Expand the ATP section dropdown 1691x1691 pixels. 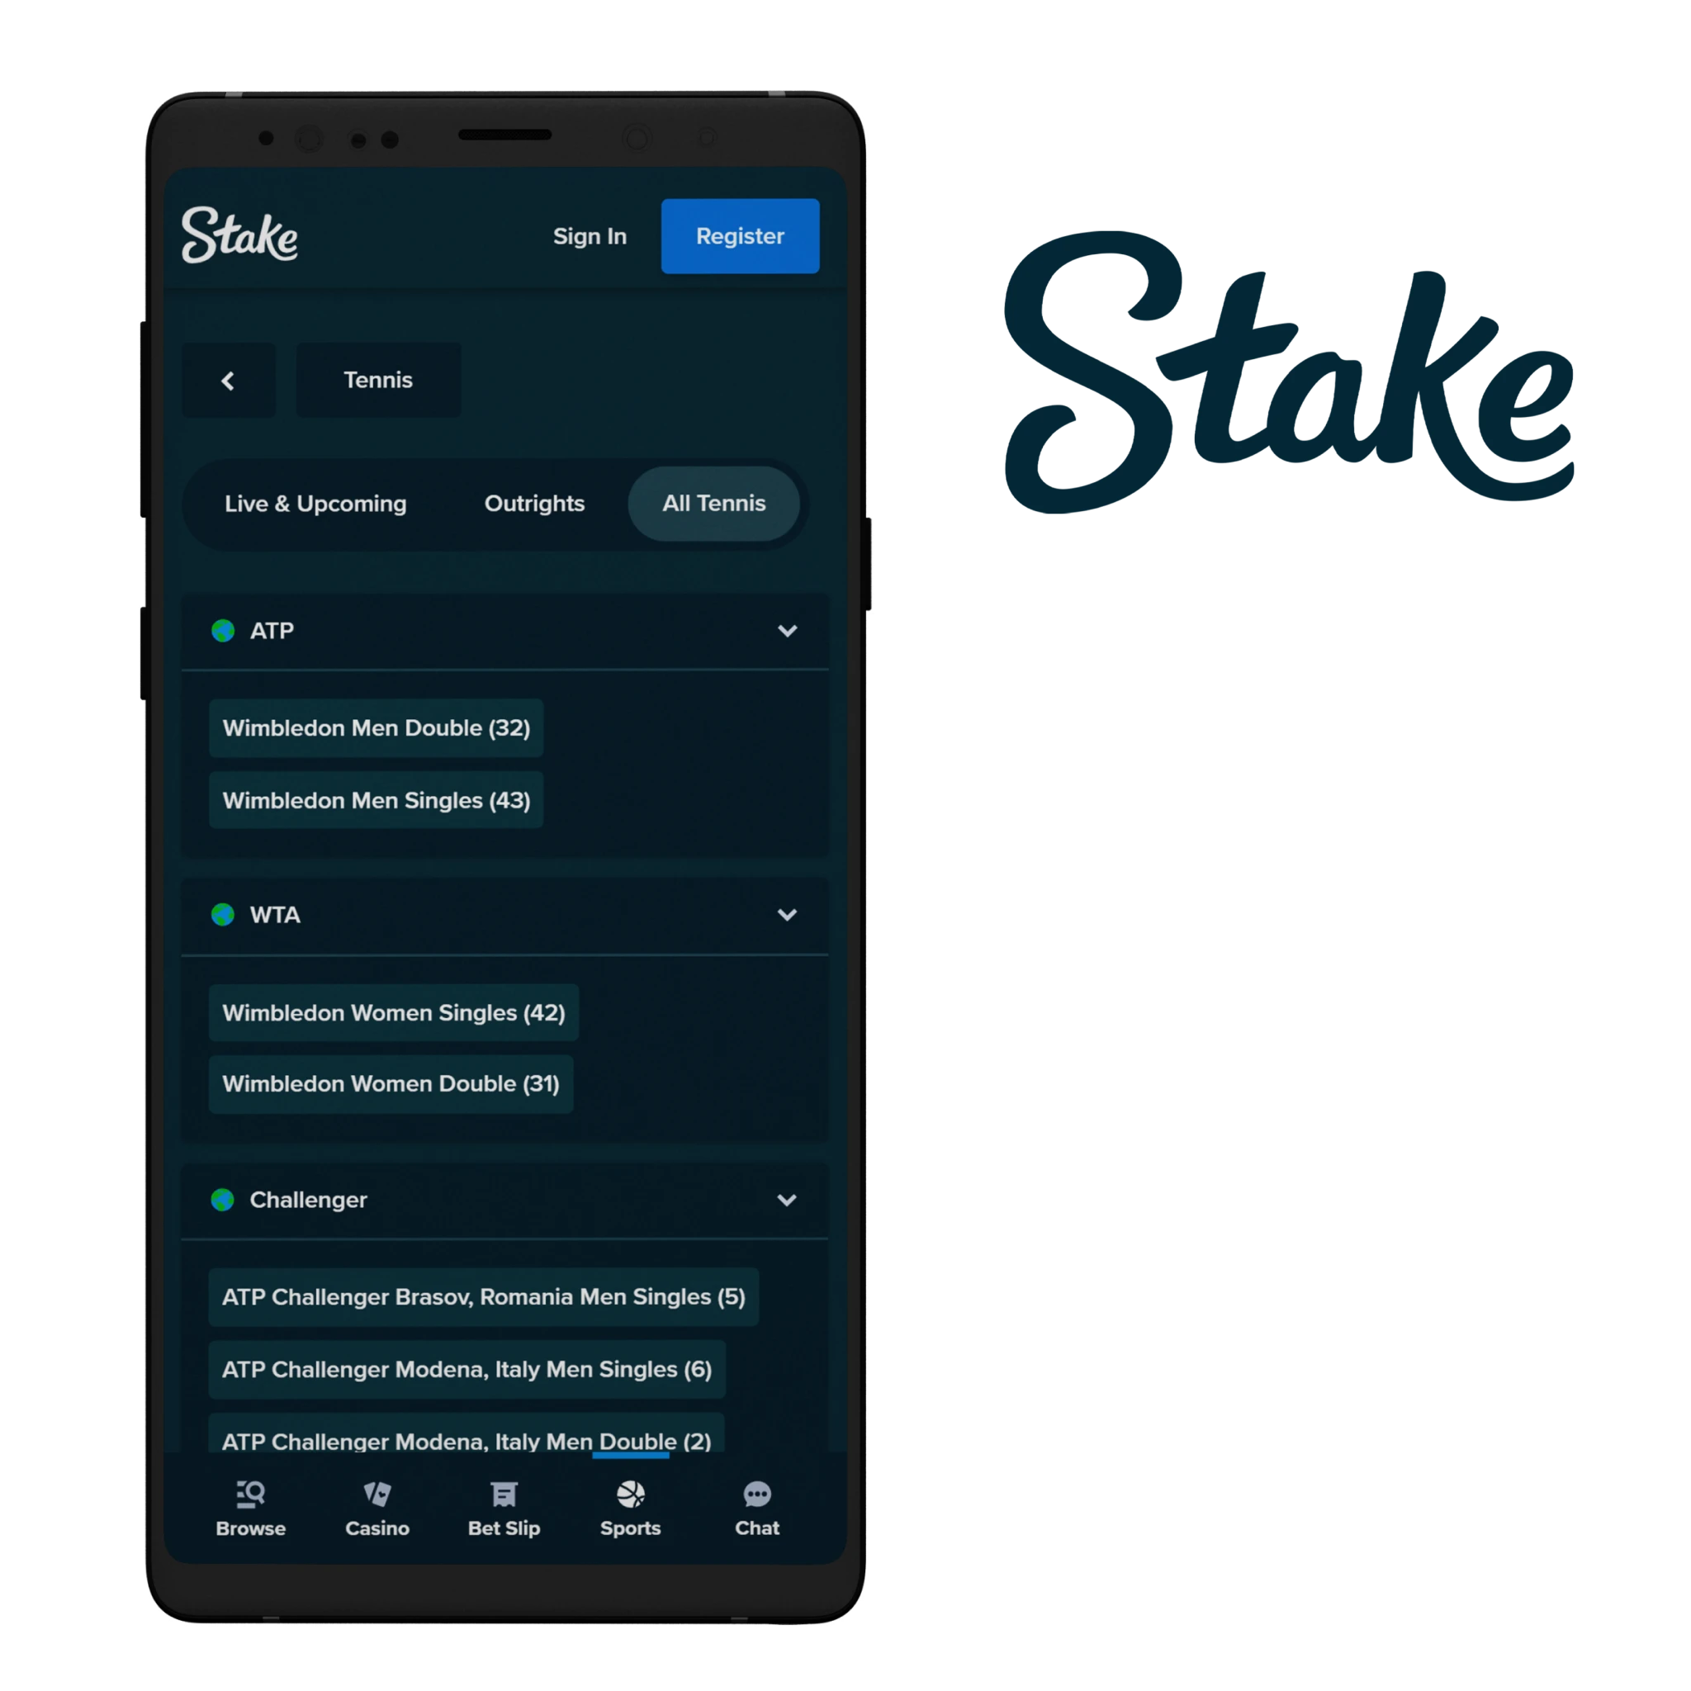click(789, 630)
